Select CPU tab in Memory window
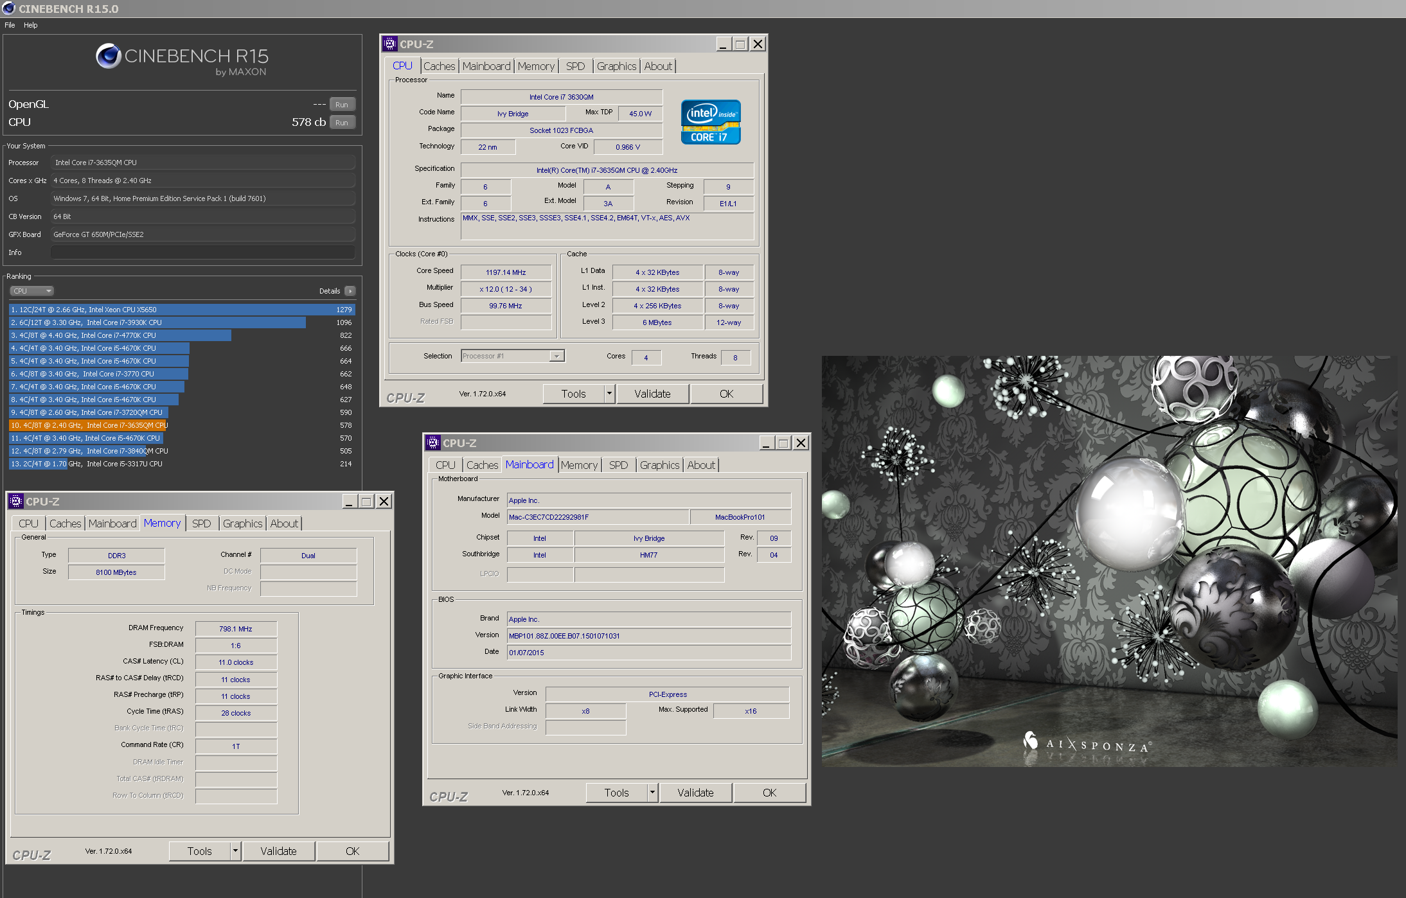The width and height of the screenshot is (1406, 898). (28, 524)
